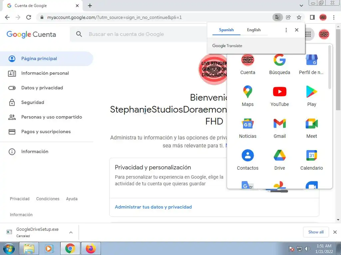
Task: Open Google Meet app
Action: pyautogui.click(x=311, y=128)
